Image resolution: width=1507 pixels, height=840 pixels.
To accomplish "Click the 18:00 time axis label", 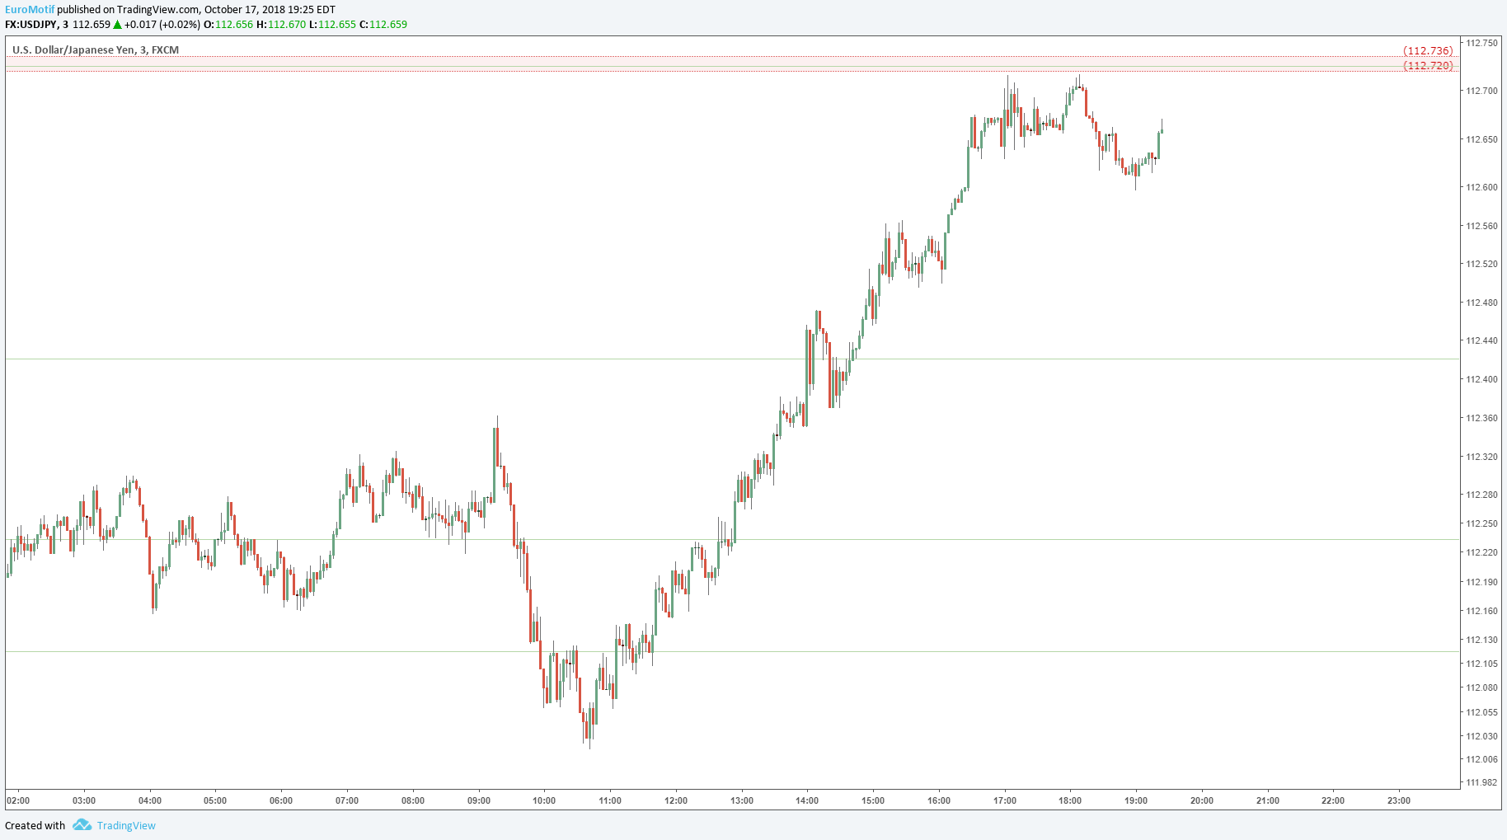I will (x=1070, y=800).
